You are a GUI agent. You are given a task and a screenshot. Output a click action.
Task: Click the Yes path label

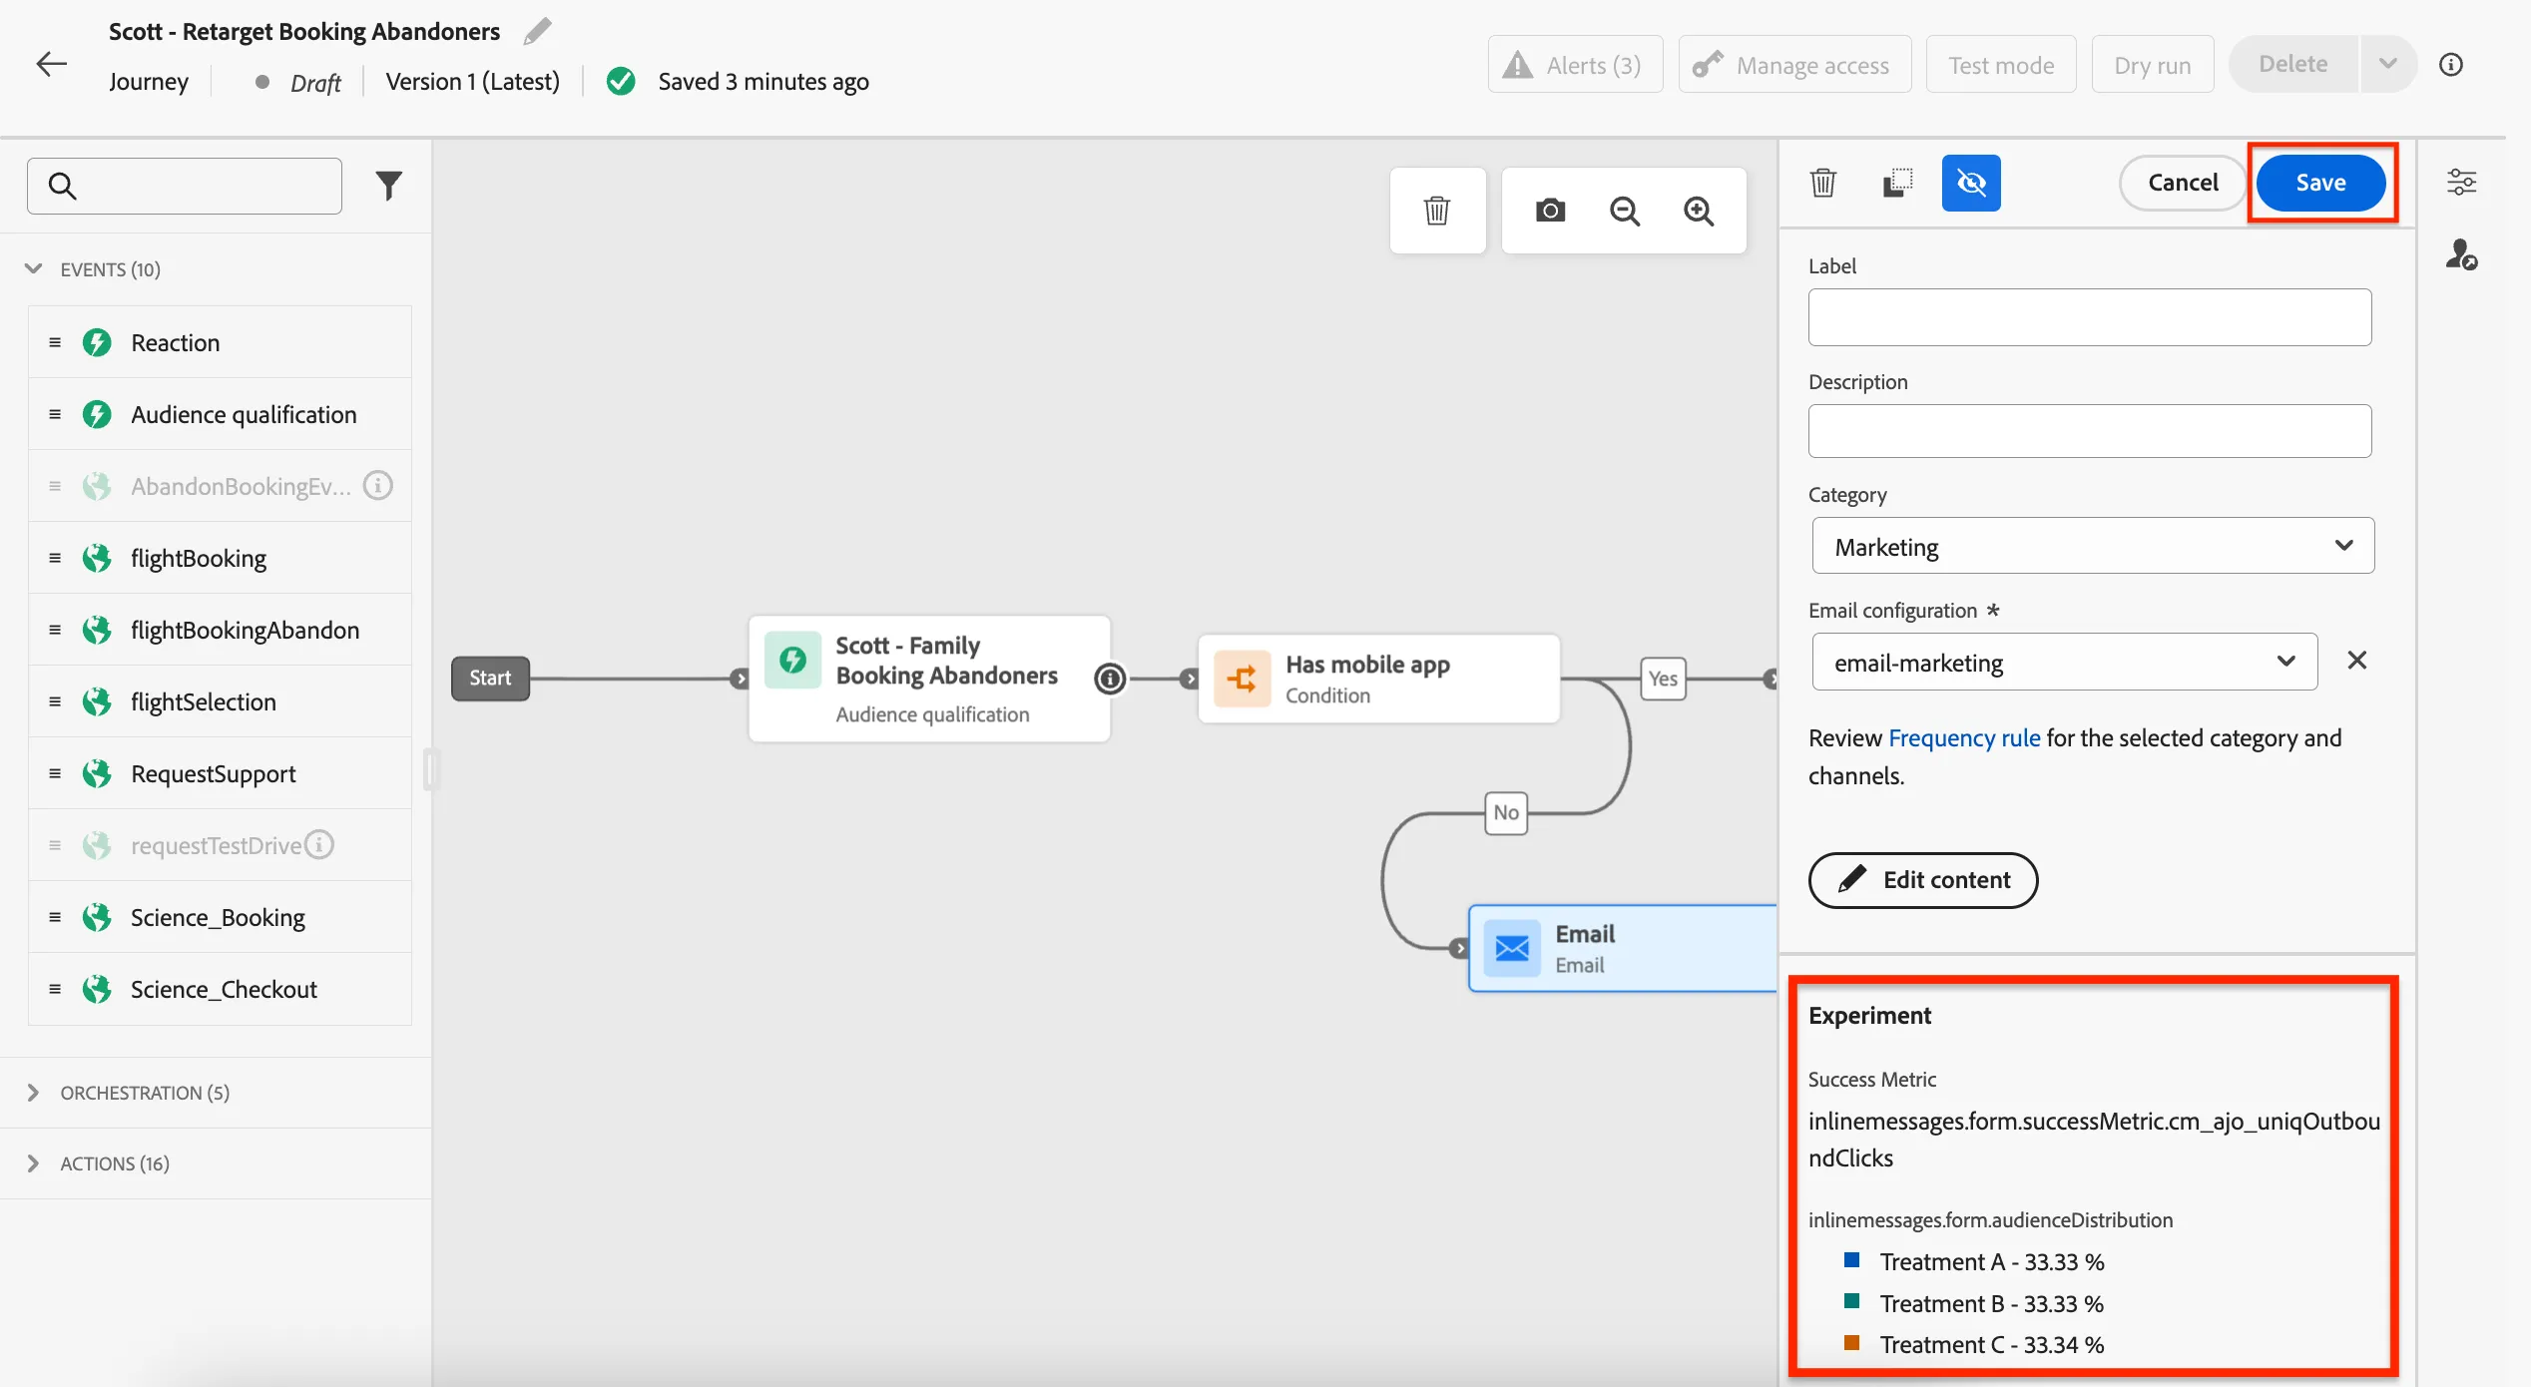click(1663, 679)
